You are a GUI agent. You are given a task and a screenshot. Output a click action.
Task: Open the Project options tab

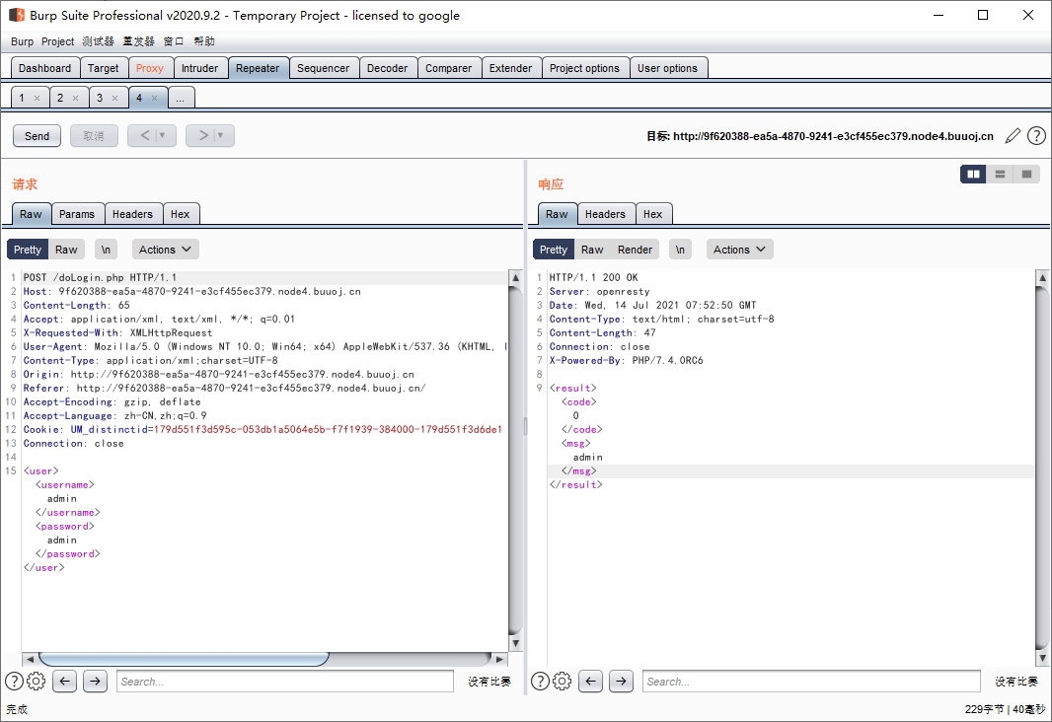[584, 68]
